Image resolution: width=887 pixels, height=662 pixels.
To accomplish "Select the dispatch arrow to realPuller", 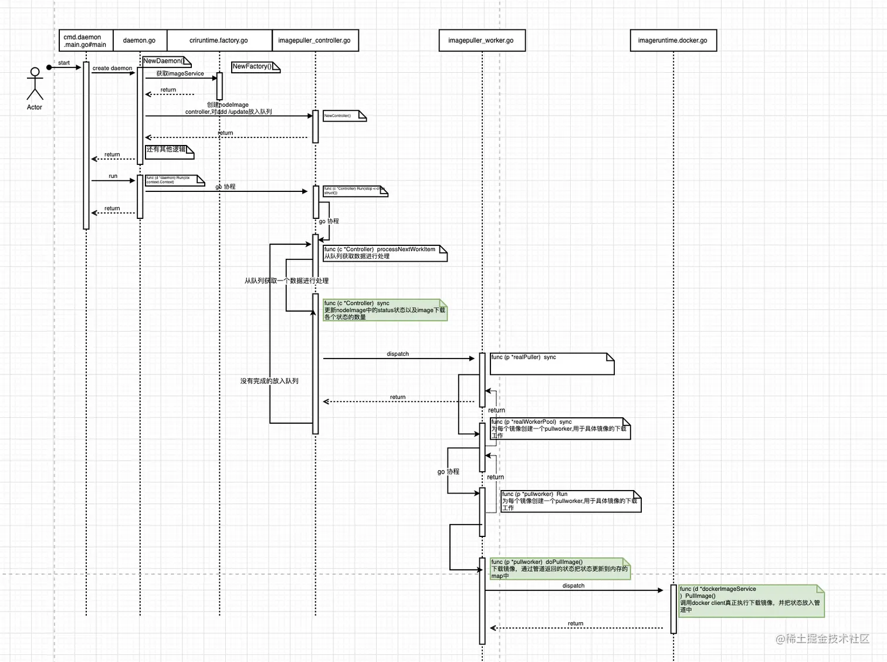I will [398, 358].
